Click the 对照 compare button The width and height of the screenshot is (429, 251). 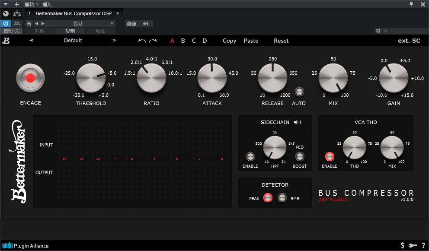coord(40,31)
